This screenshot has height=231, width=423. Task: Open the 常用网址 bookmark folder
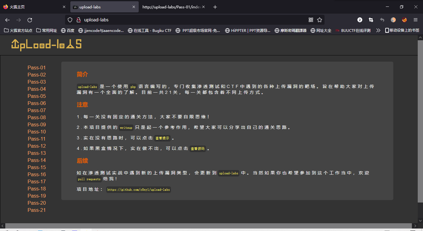46,30
